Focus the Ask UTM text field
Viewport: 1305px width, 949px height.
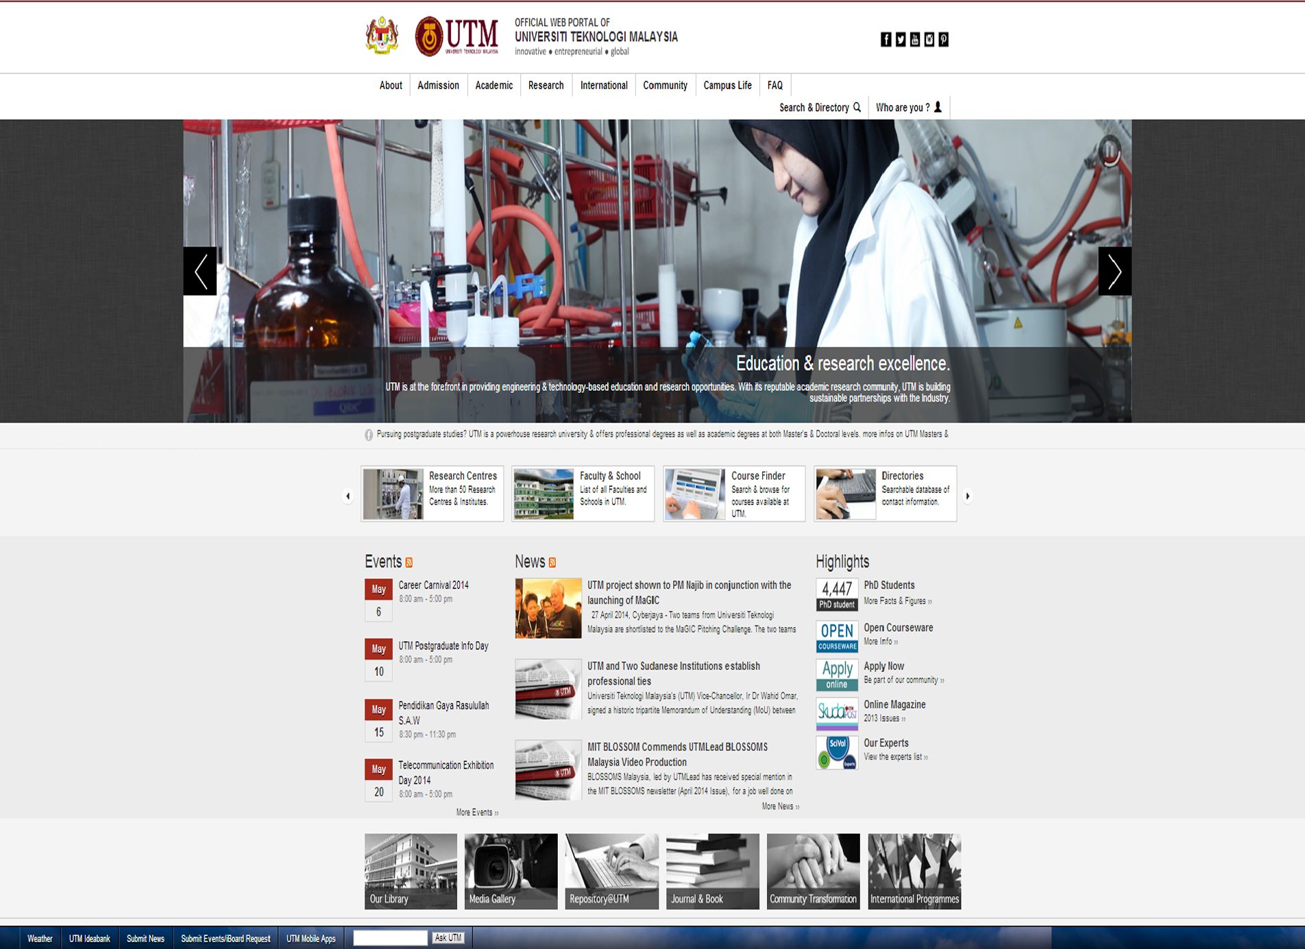pyautogui.click(x=390, y=938)
